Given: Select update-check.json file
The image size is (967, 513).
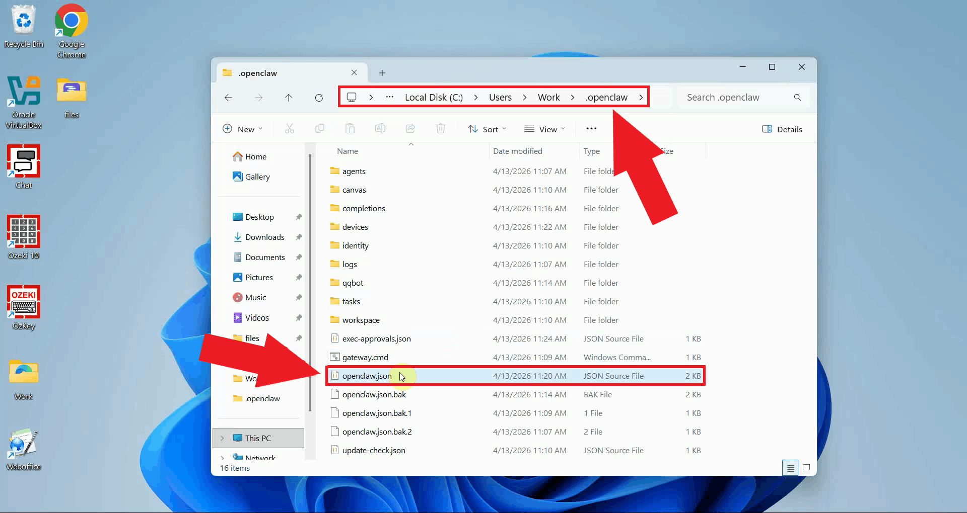Looking at the screenshot, I should pyautogui.click(x=516, y=451).
